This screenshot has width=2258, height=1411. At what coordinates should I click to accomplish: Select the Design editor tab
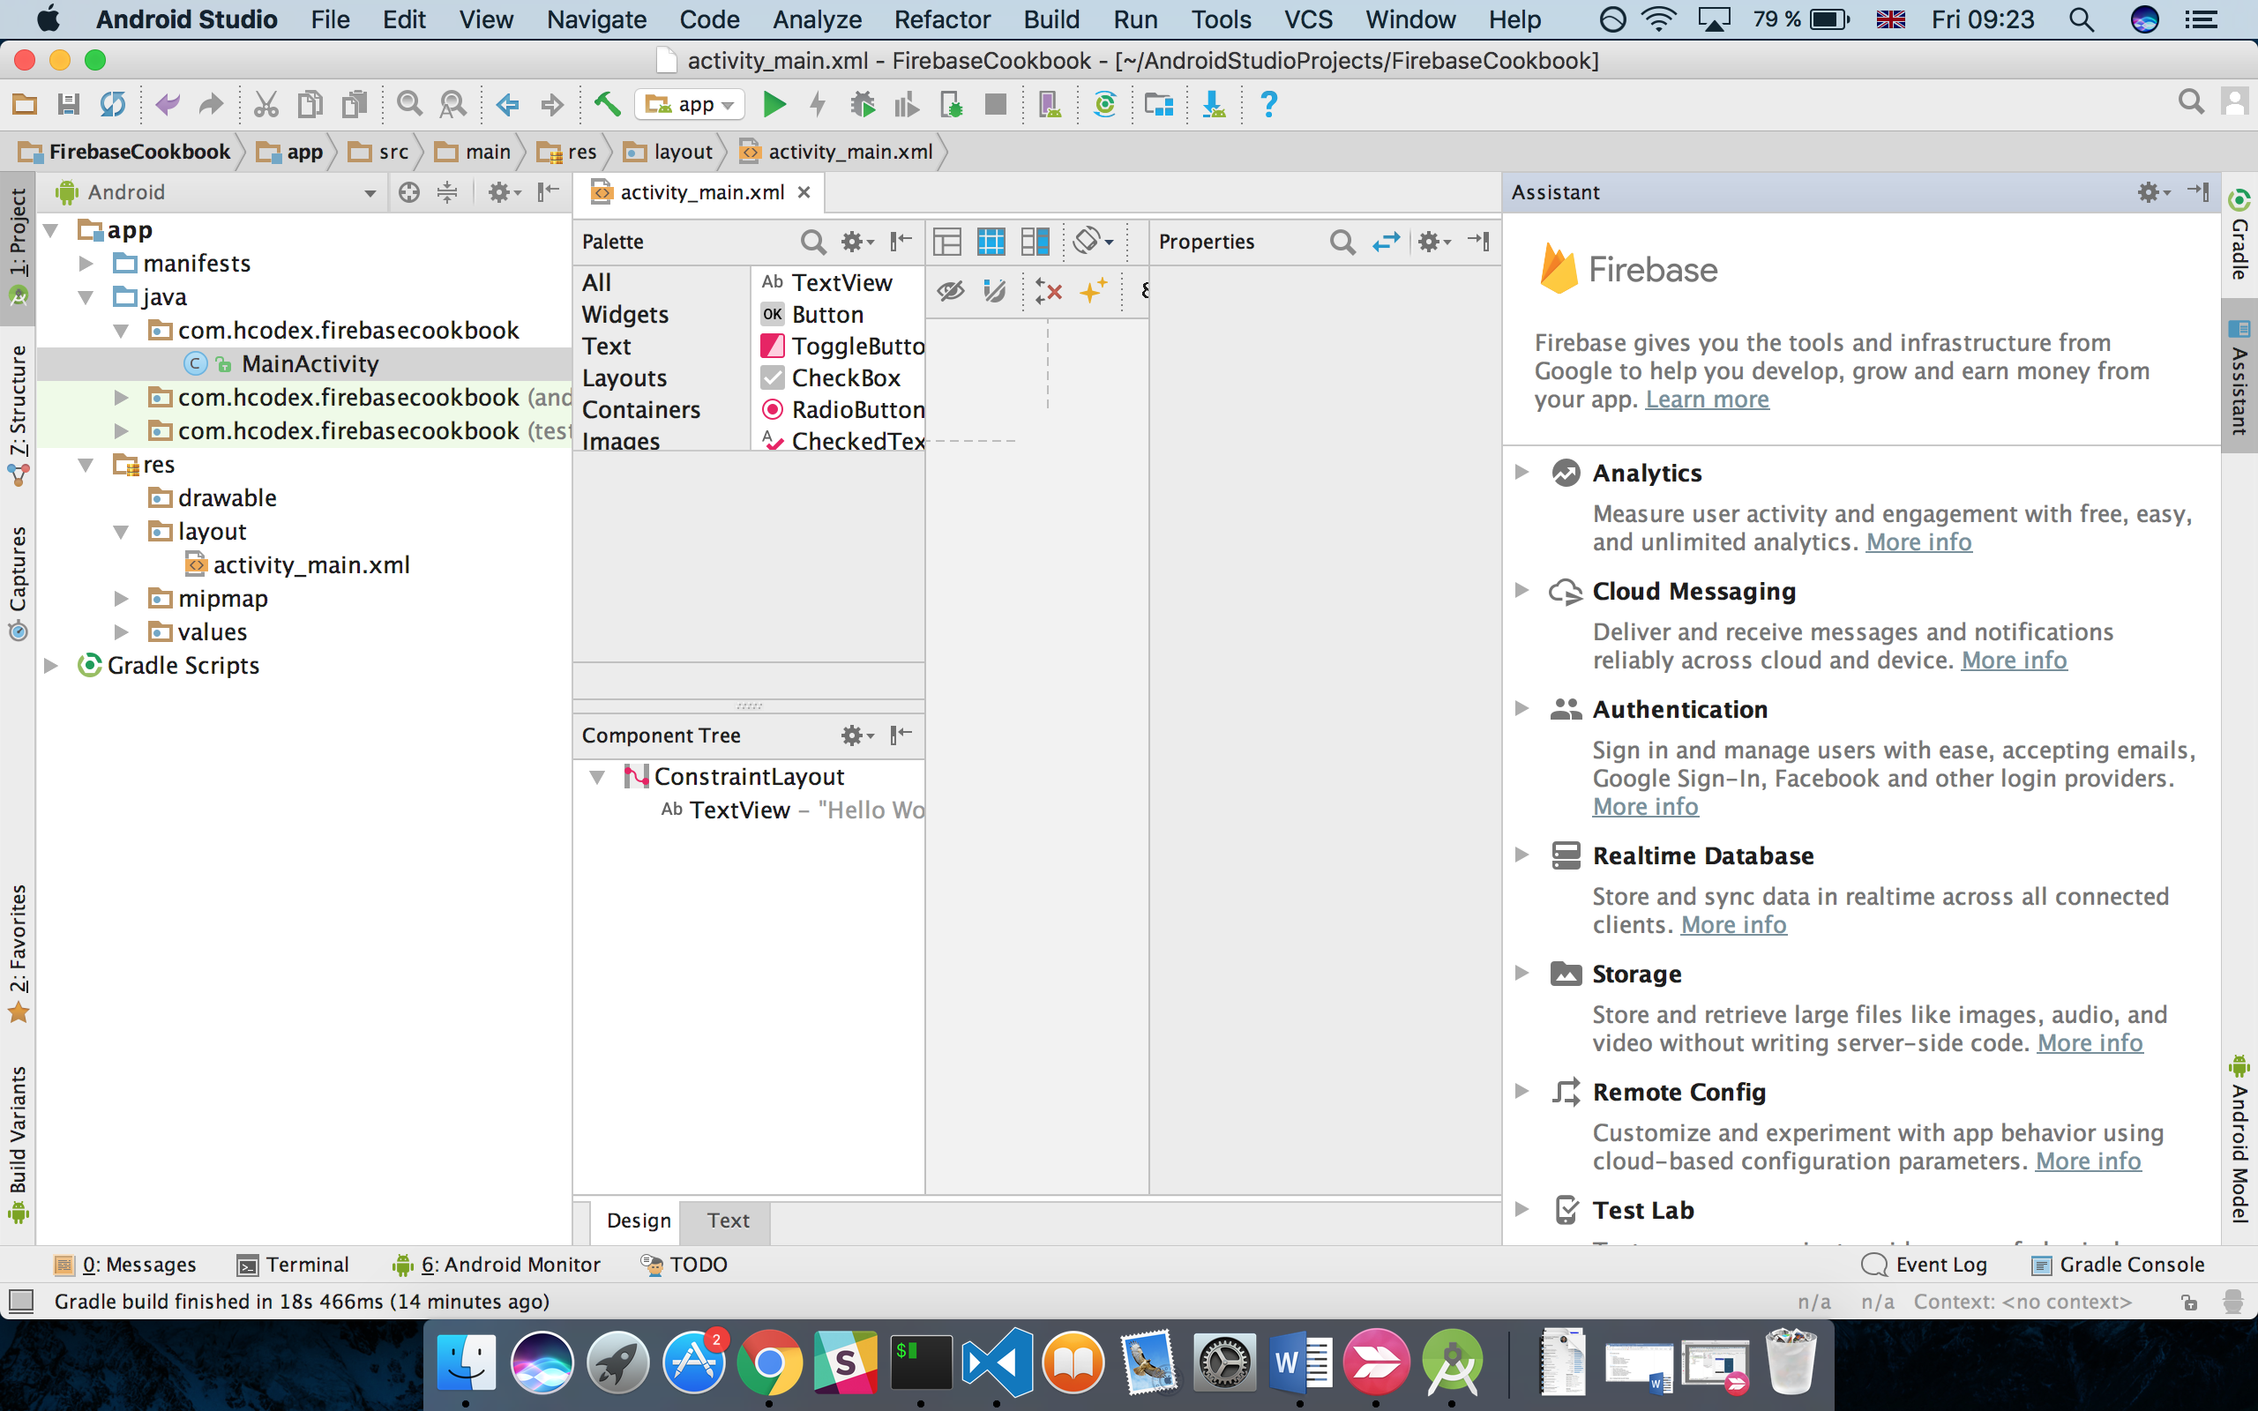639,1221
